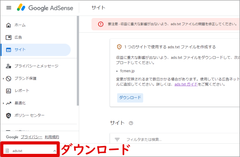Click the ダウンロード button
240x157 pixels.
pos(130,98)
